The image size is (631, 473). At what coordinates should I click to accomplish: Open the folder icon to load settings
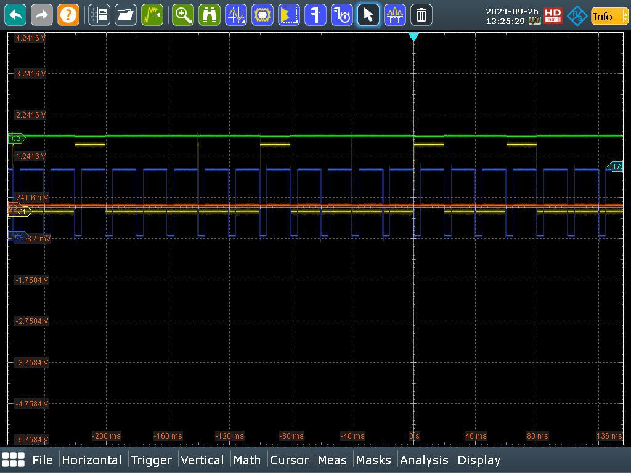126,15
